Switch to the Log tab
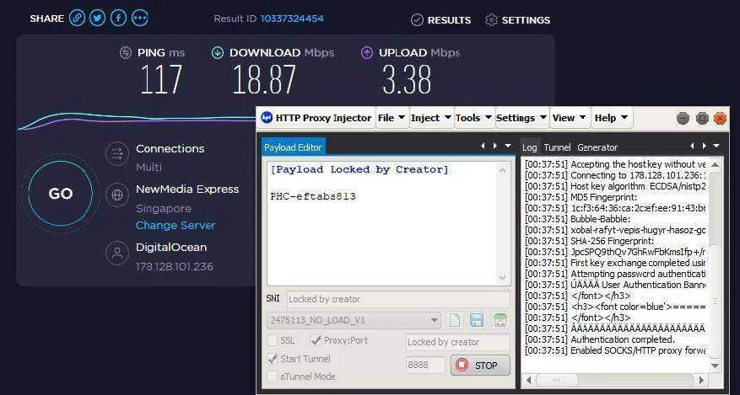The image size is (740, 395). click(530, 147)
